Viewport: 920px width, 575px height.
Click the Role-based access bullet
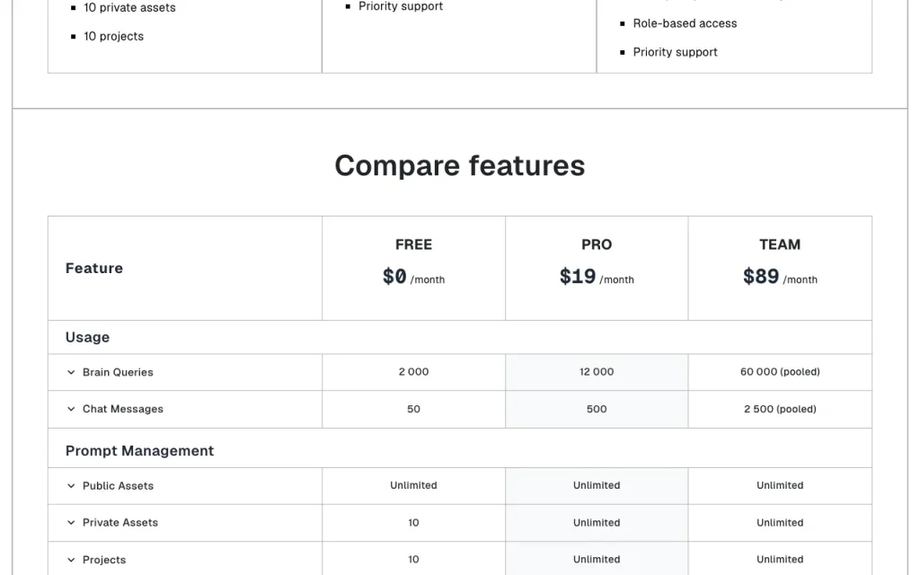tap(685, 23)
